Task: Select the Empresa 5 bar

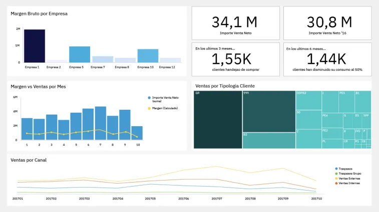Action: pyautogui.click(x=80, y=54)
